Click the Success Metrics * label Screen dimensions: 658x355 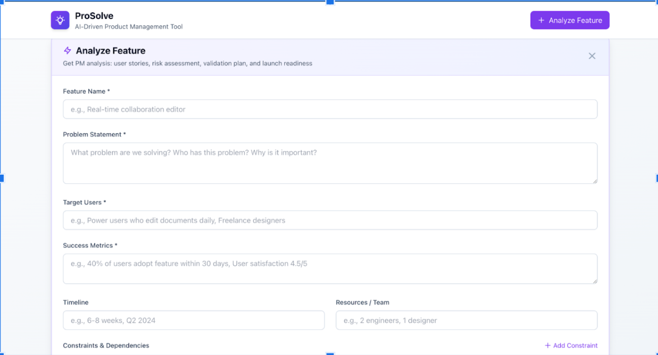90,245
